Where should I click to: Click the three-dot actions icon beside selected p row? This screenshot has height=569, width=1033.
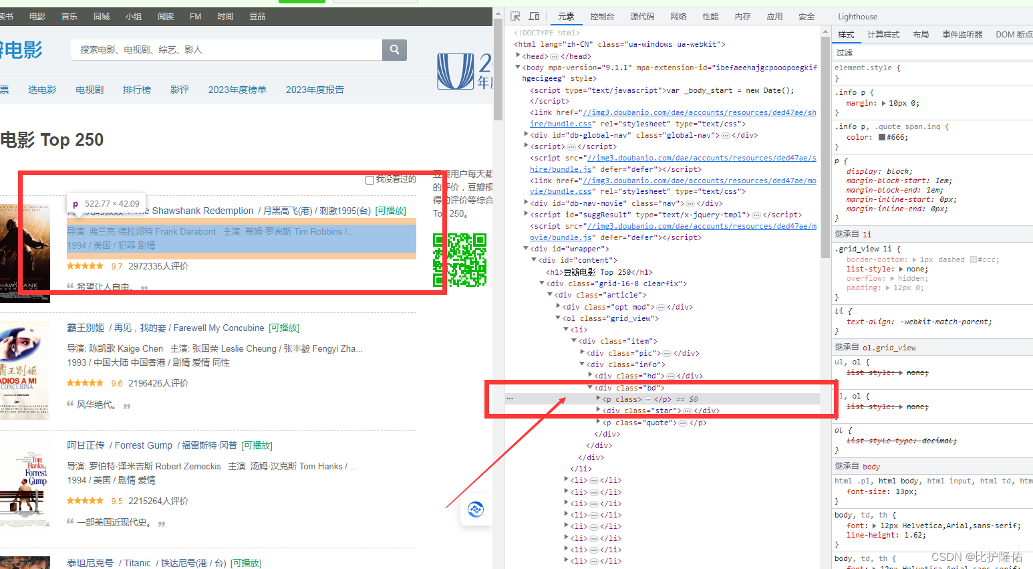510,399
